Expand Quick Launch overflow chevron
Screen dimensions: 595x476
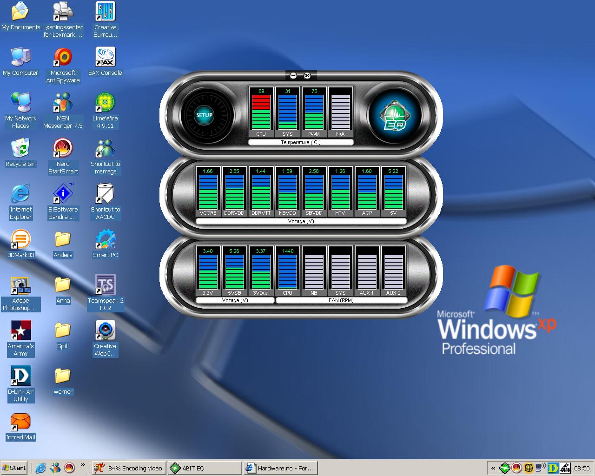tap(83, 465)
